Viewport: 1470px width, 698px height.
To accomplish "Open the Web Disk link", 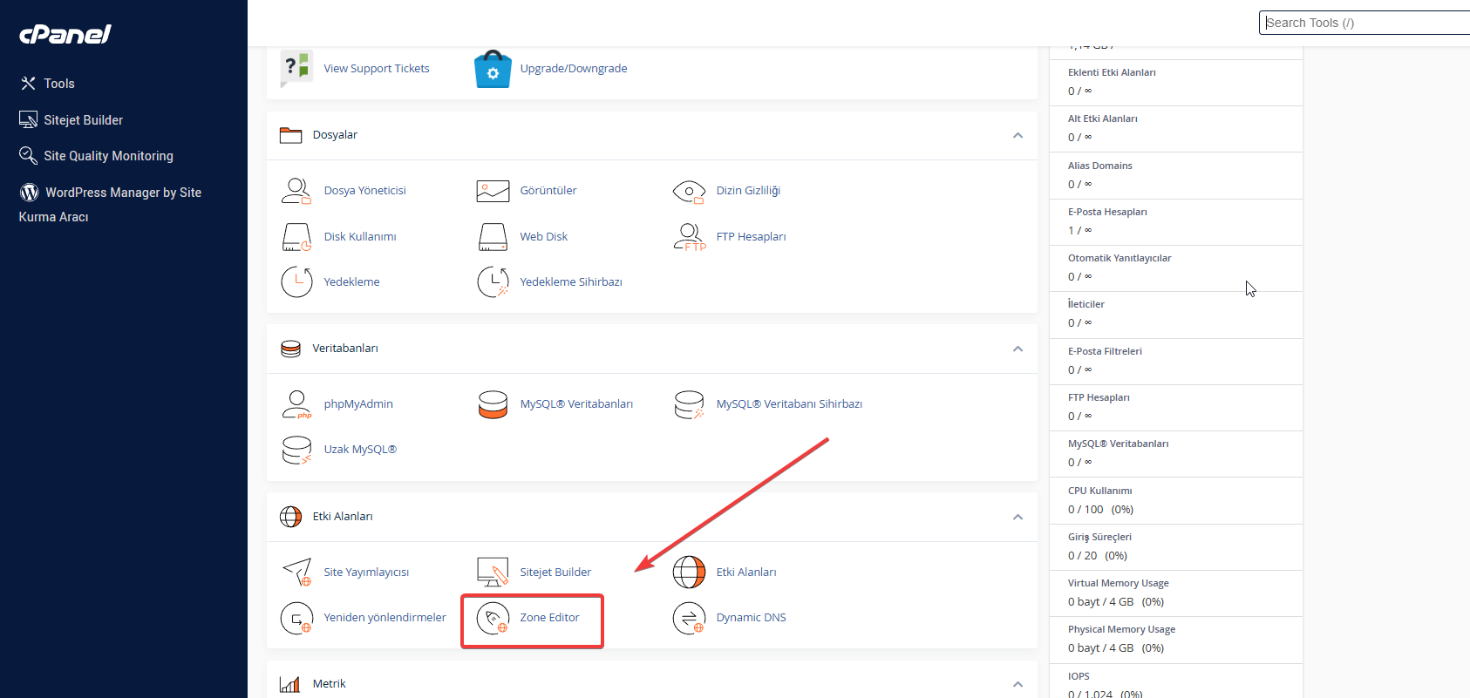I will click(x=544, y=236).
